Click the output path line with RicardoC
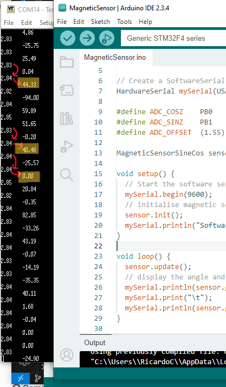Screen dimensions: 226x387 [x=158, y=362]
